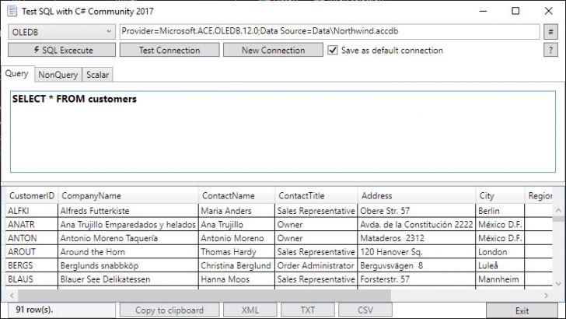Export results with the TXT button

pyautogui.click(x=308, y=310)
